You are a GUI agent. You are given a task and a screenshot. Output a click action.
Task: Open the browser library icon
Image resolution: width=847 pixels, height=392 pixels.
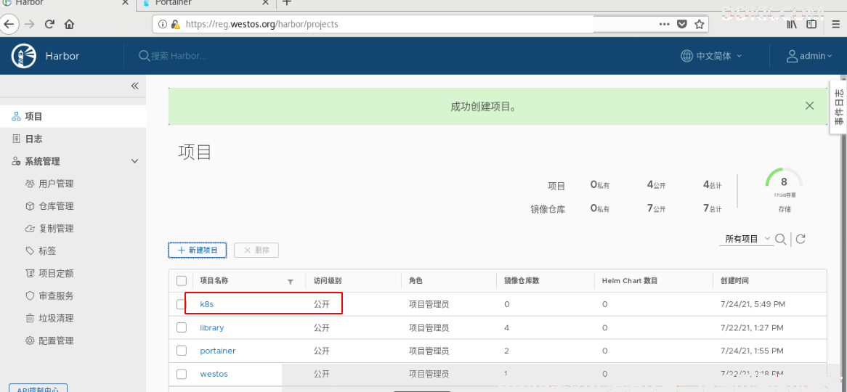(793, 24)
